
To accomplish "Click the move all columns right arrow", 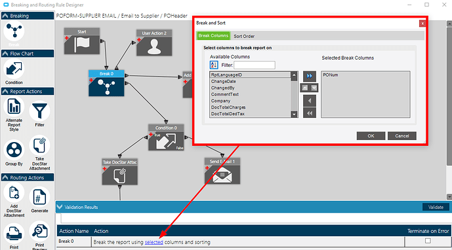I will click(x=309, y=76).
